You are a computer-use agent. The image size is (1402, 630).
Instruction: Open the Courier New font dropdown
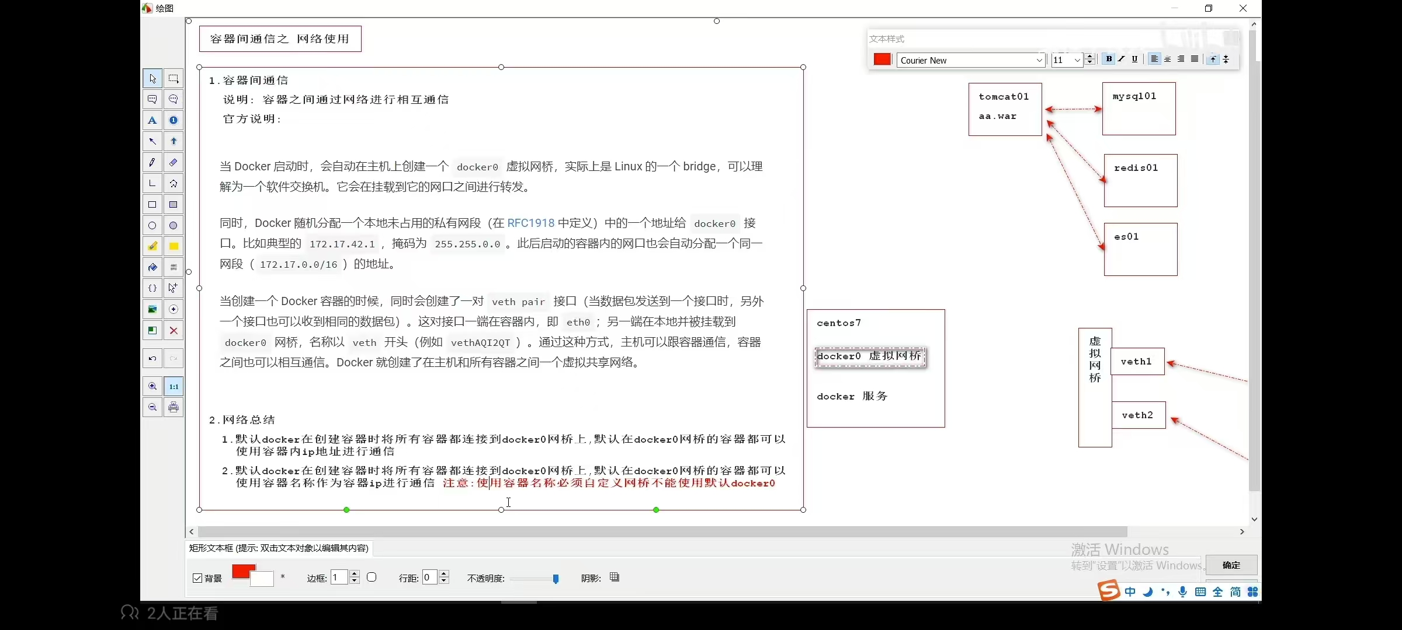[1039, 60]
